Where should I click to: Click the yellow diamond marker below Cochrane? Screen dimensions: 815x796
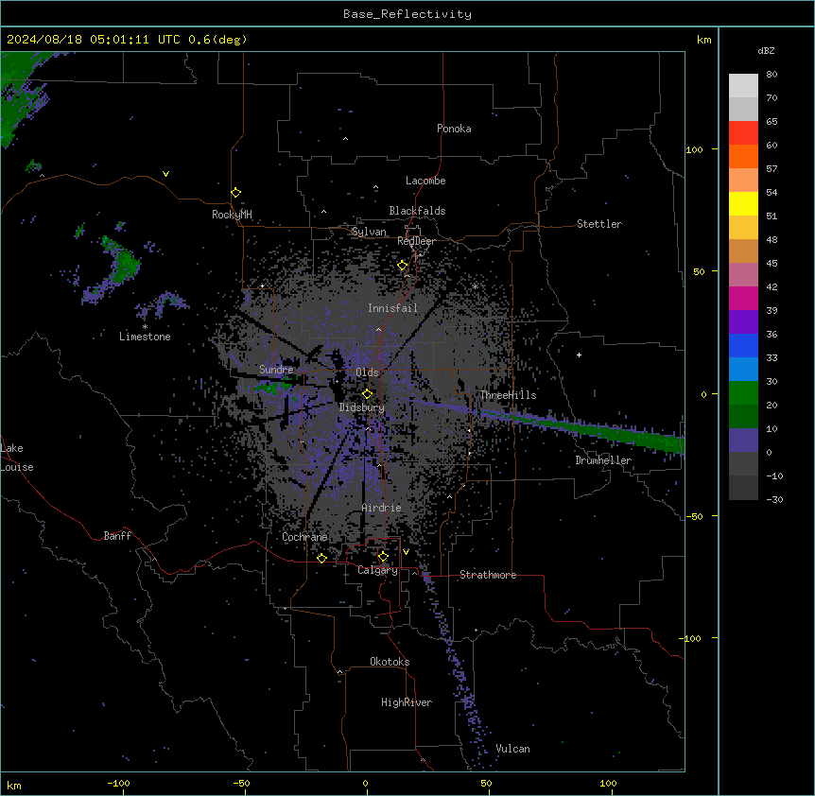(x=321, y=558)
